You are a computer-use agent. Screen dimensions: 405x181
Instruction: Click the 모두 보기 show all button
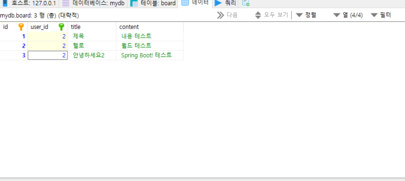[x=271, y=15]
